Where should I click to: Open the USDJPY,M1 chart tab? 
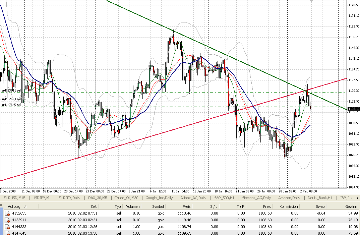tap(42, 198)
